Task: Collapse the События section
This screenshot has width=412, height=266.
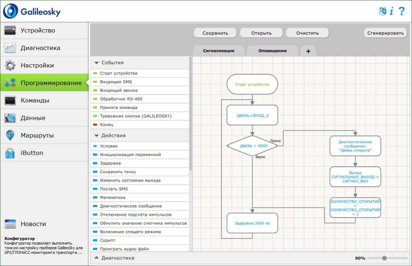Action: [97, 63]
